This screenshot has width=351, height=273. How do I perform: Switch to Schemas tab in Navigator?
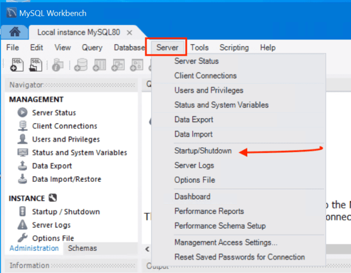83,248
